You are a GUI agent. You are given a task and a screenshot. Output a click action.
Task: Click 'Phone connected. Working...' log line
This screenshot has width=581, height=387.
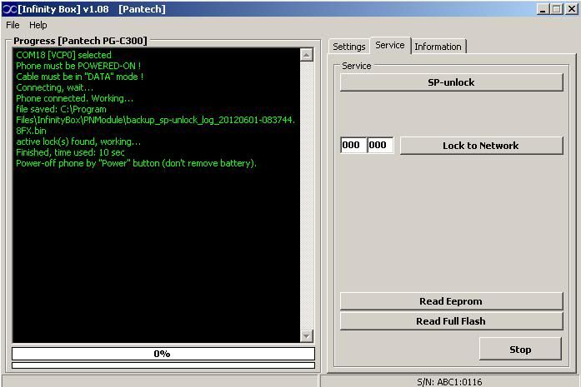tap(74, 98)
